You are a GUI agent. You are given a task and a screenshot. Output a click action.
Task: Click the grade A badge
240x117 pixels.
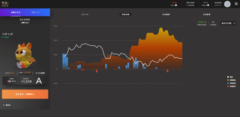coord(39,81)
